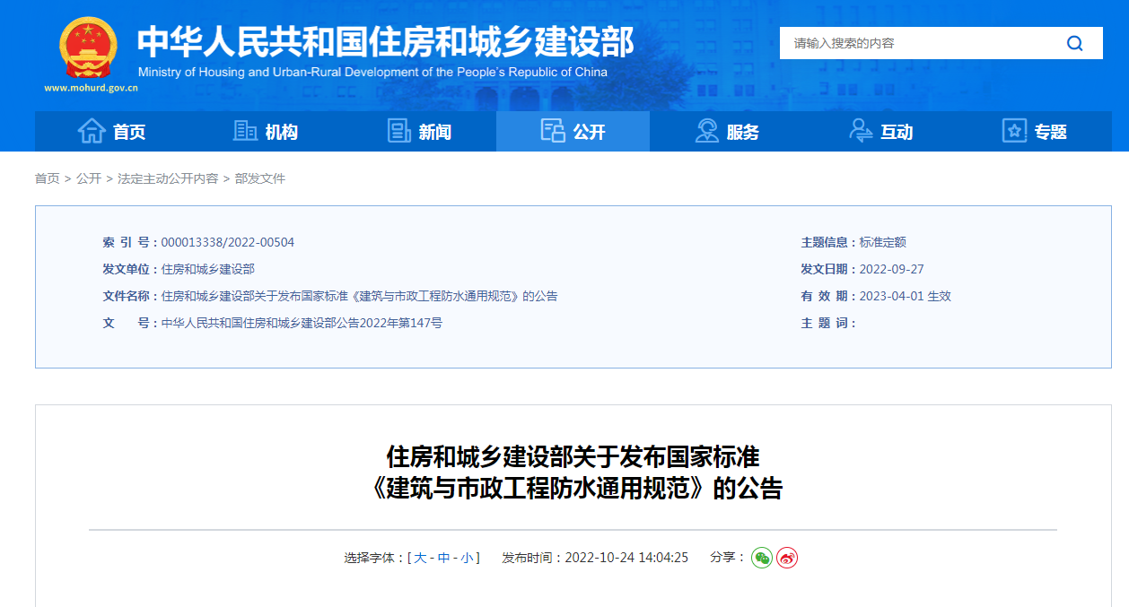Click the article headline 《建筑与市政工程防水通用规范》的公告

[575, 489]
